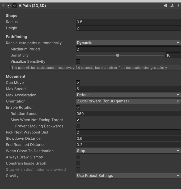Click the AIPath script icon
Image resolution: width=181 pixels, height=189 pixels.
click(x=9, y=6)
